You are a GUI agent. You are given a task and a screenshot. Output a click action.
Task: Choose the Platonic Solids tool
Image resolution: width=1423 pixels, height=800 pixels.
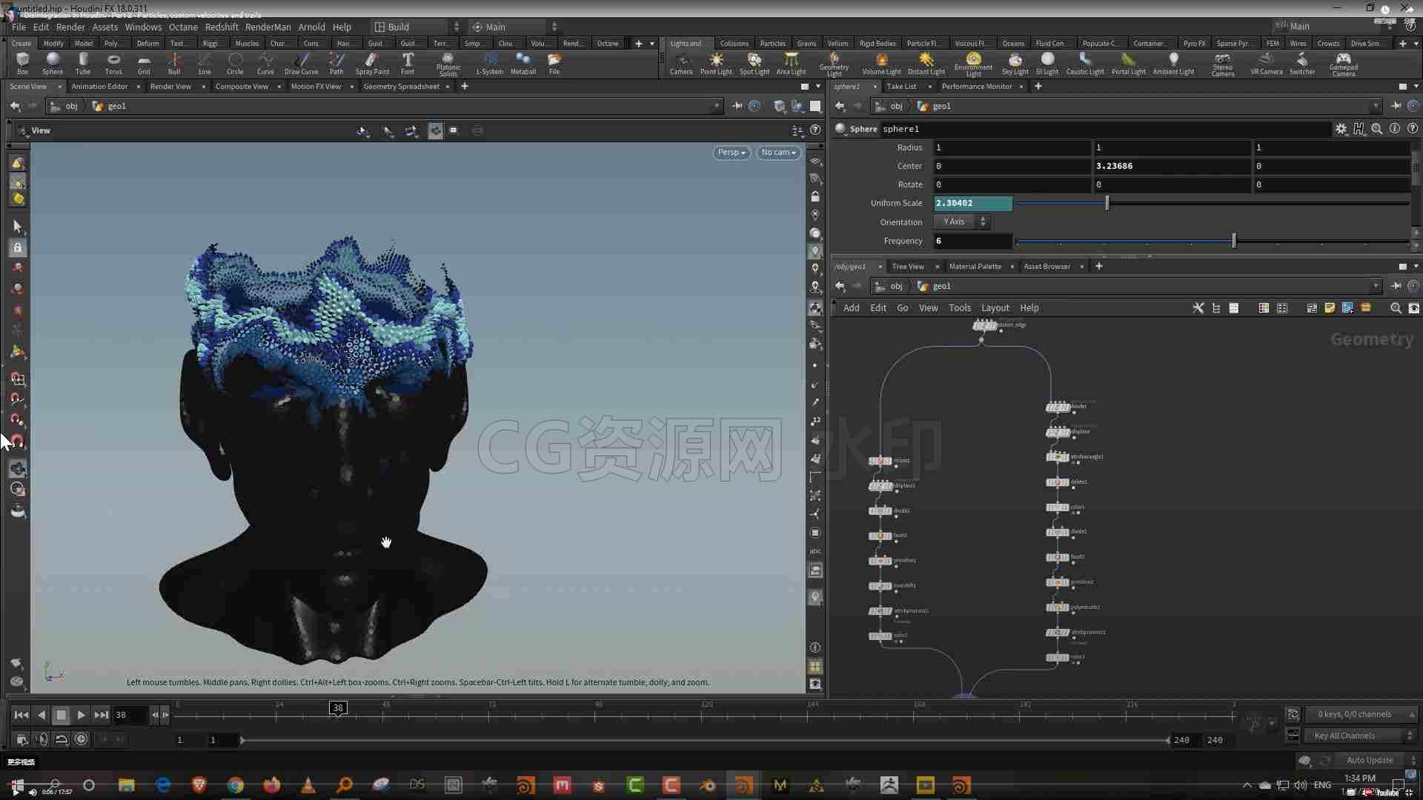coord(448,64)
